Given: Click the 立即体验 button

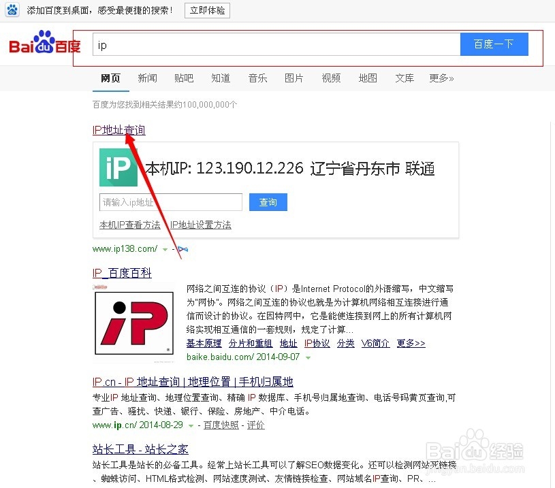Looking at the screenshot, I should (207, 10).
